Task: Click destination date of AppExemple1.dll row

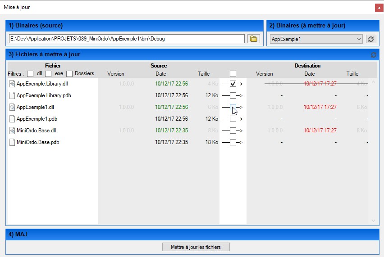Action: (x=320, y=107)
